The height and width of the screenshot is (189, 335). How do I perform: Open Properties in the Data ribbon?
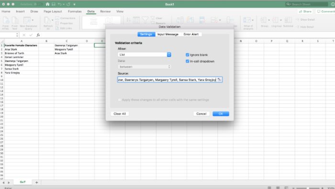coord(64,23)
